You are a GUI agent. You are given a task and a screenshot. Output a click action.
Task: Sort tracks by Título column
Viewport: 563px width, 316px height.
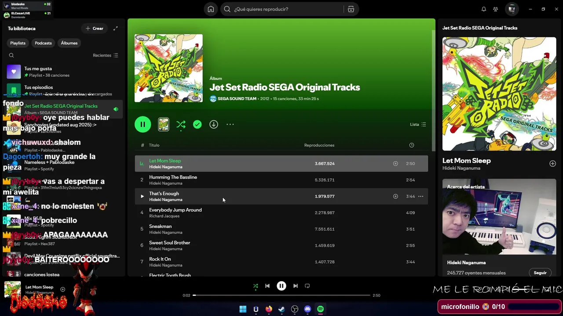click(154, 145)
